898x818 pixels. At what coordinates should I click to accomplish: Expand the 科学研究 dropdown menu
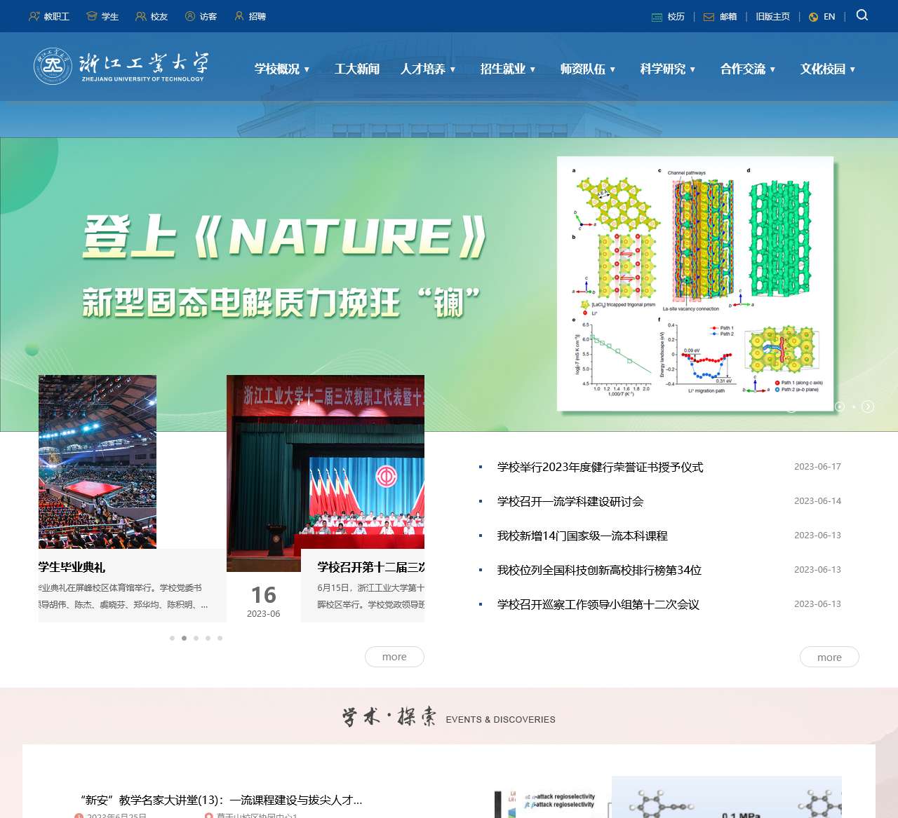[x=668, y=69]
